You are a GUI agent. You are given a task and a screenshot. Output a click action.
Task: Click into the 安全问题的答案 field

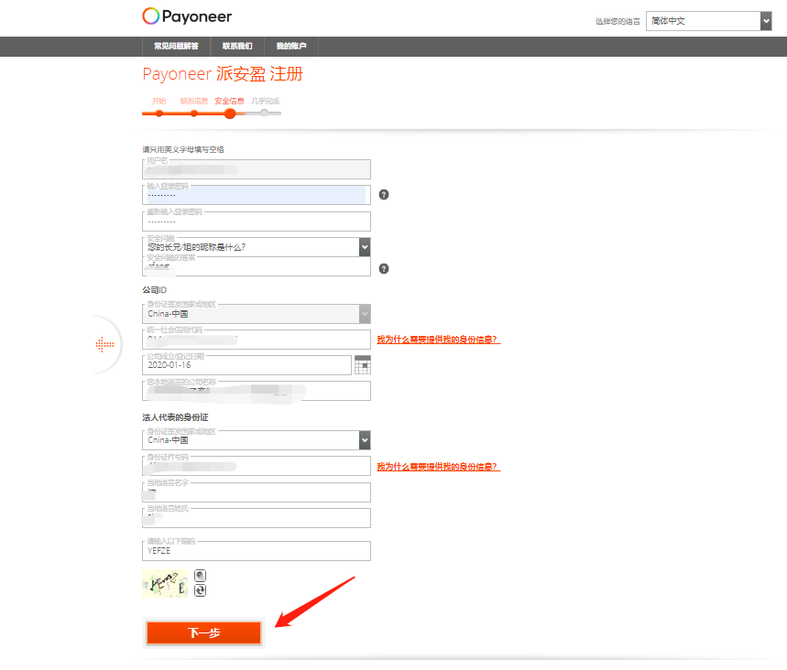point(257,266)
